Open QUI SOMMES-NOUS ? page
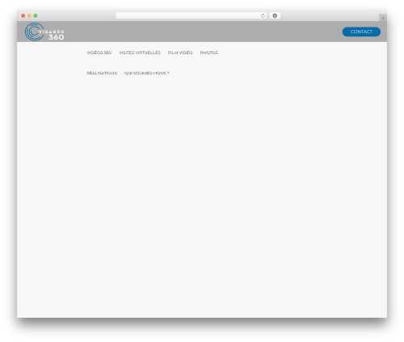 point(146,73)
